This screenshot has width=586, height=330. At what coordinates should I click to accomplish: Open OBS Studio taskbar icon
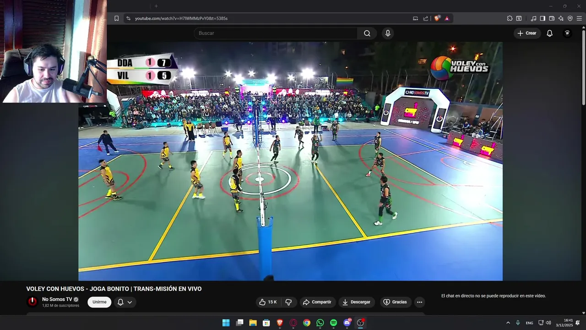(360, 323)
